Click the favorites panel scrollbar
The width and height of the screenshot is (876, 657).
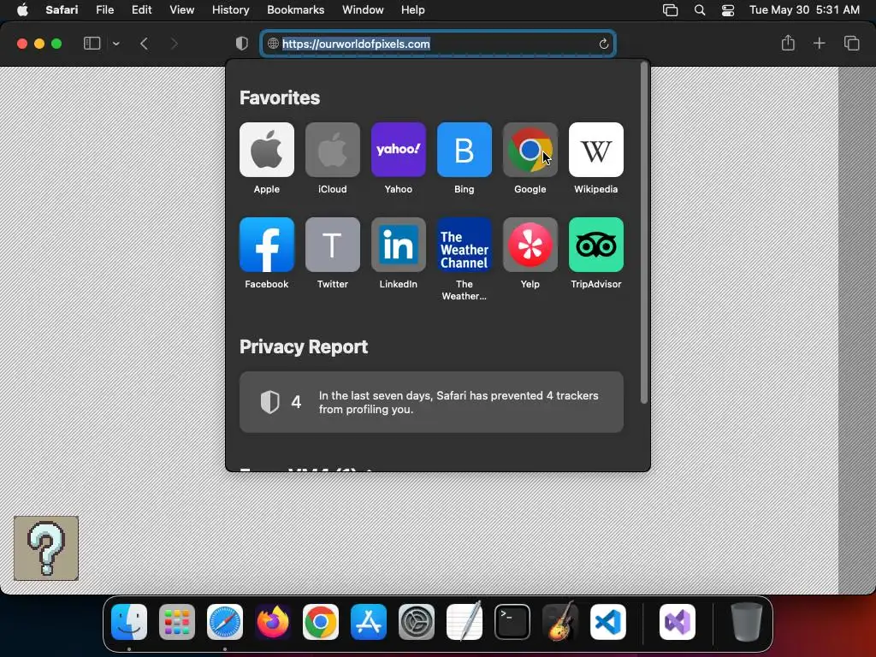tap(643, 234)
